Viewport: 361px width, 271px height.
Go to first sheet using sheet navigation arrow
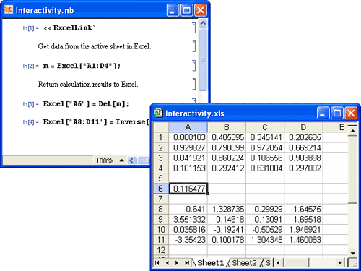[157, 263]
